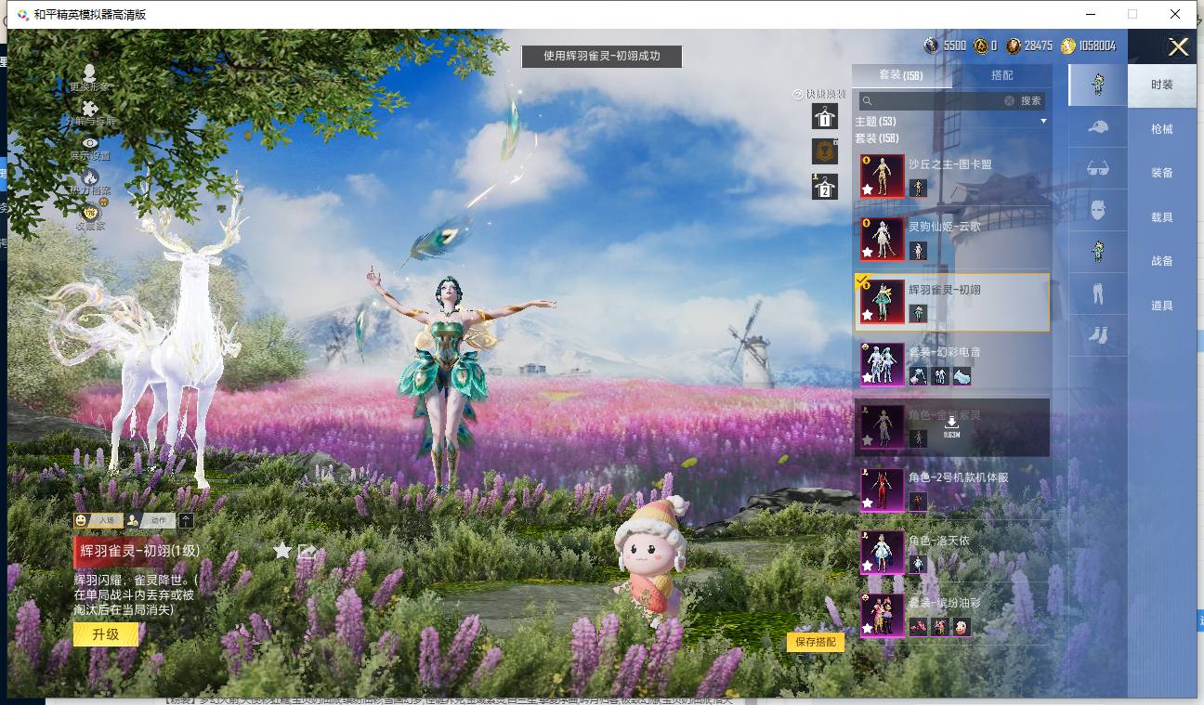Close the wardrobe with the X button
The height and width of the screenshot is (705, 1204).
click(x=1178, y=47)
